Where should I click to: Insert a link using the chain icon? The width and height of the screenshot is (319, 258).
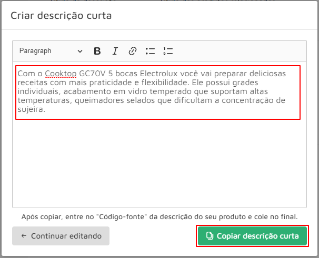coord(133,51)
